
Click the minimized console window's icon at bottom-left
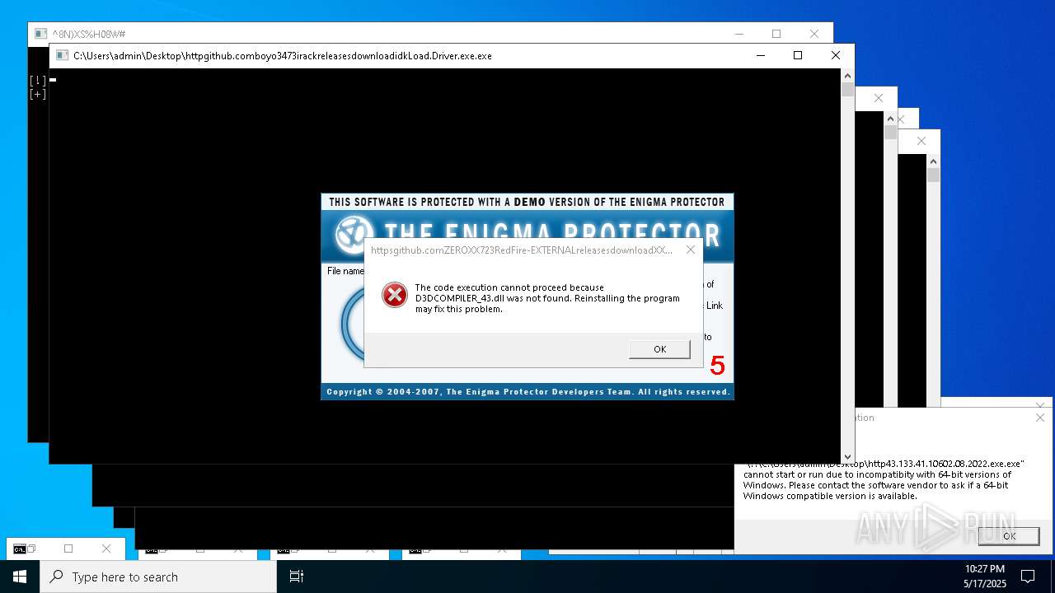(21, 549)
